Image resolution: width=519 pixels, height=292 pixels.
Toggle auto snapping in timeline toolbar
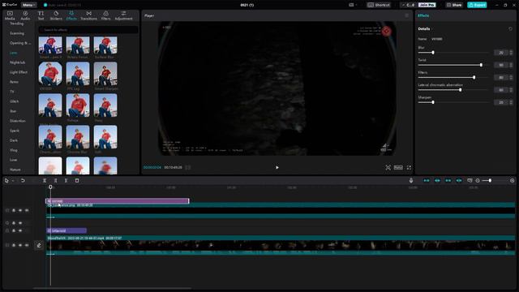(437, 180)
